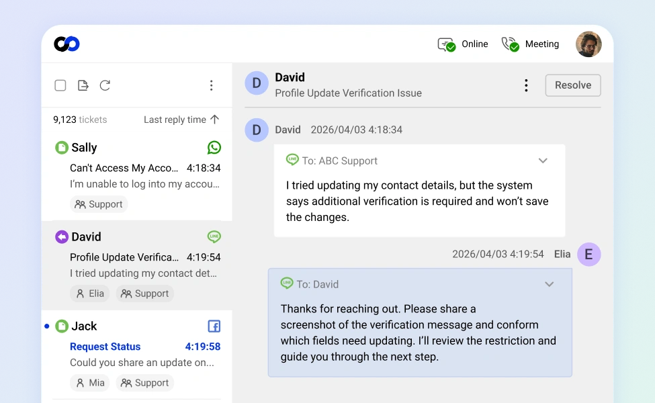
Task: Click Sally's green ticket status icon
Action: coord(62,147)
